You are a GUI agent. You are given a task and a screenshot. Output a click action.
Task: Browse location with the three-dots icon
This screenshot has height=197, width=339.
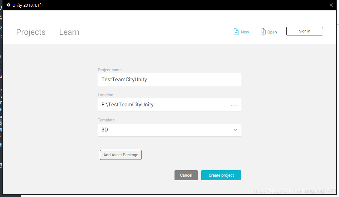click(x=234, y=105)
